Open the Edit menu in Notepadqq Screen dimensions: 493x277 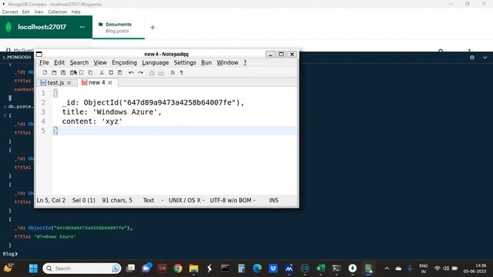59,62
